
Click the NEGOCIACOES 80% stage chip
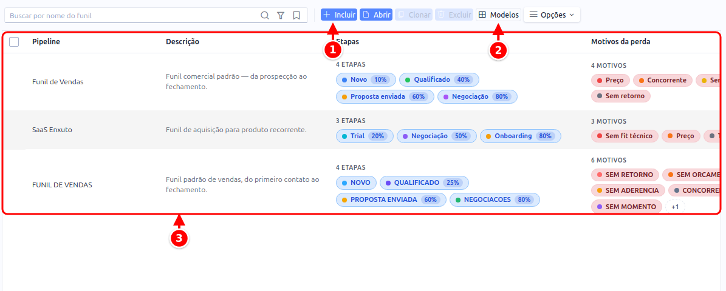pos(495,200)
